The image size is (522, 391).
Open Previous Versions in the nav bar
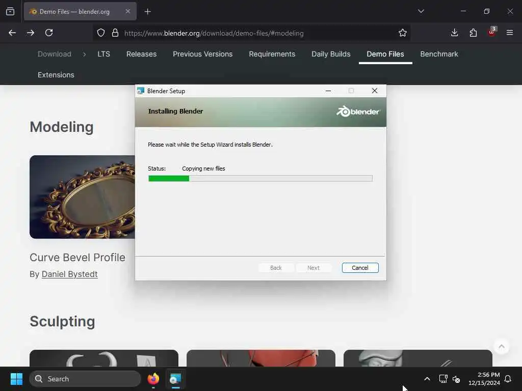(203, 54)
